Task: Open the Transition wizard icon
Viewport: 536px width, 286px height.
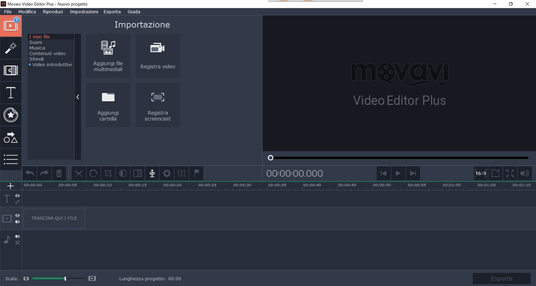Action: pyautogui.click(x=137, y=173)
